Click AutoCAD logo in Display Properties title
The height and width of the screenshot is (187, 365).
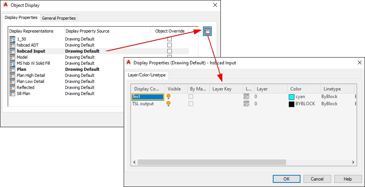point(129,62)
